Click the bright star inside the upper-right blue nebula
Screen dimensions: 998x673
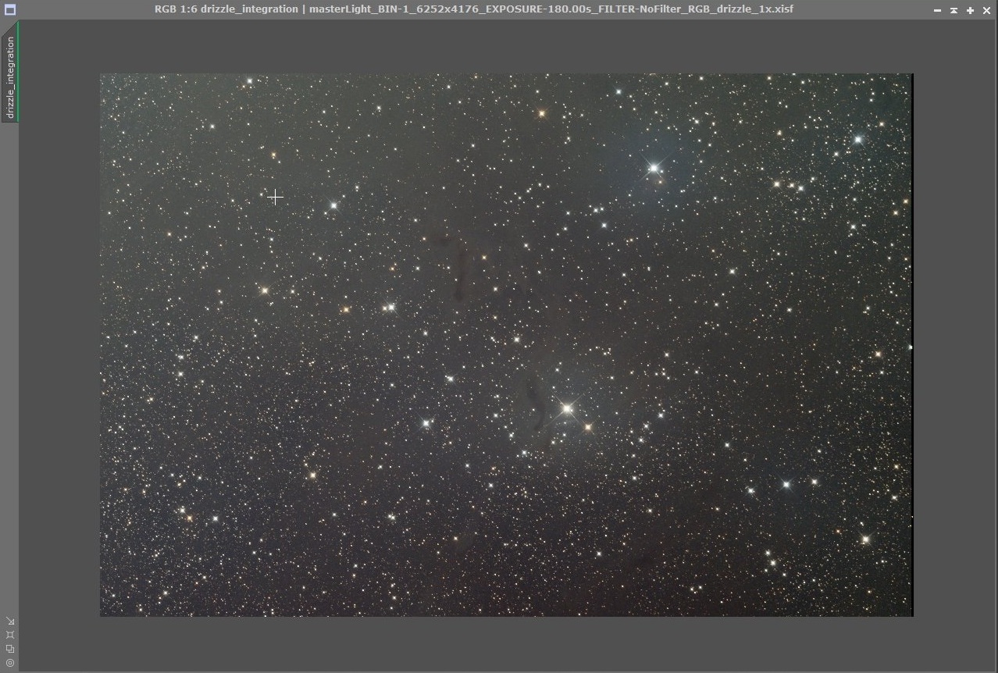coord(654,168)
